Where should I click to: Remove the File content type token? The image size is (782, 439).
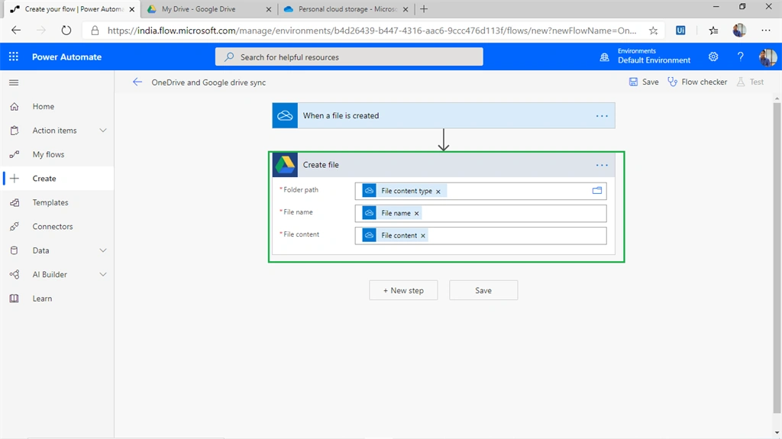point(438,191)
